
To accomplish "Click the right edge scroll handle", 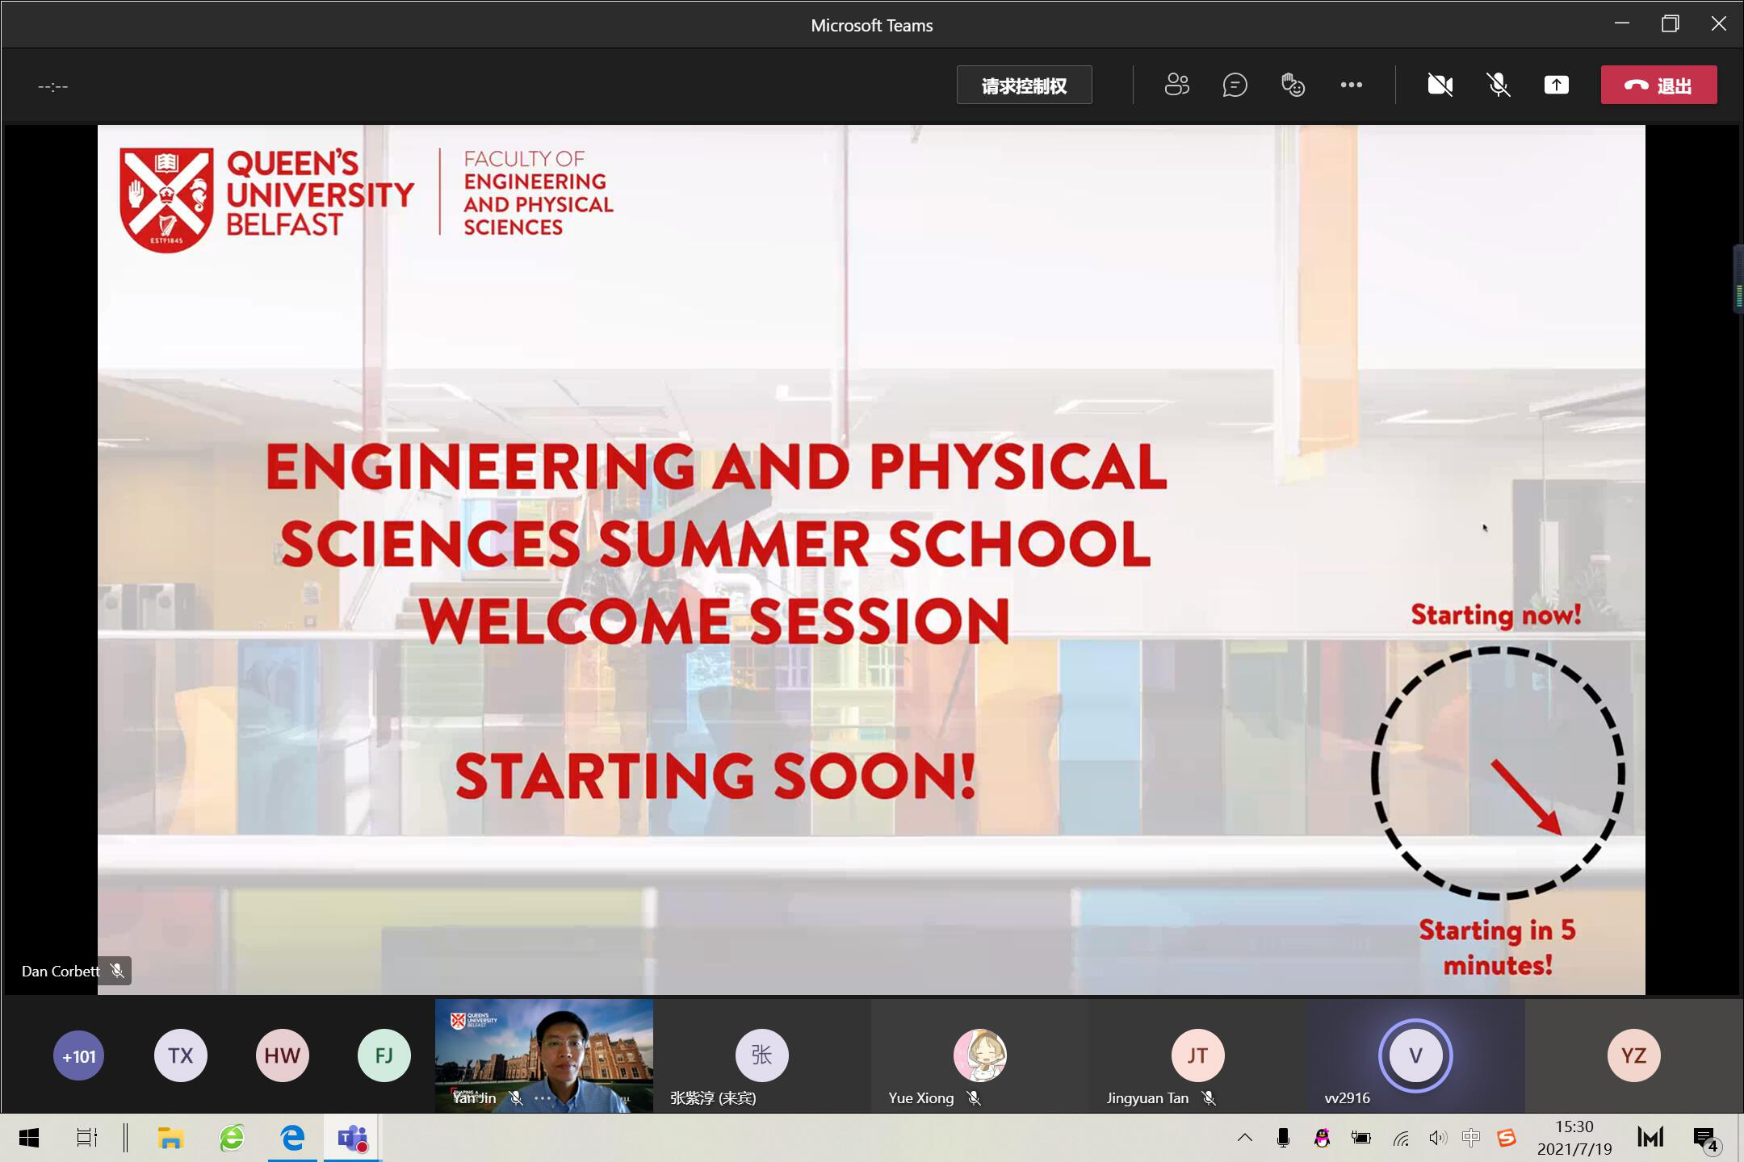I will click(1738, 278).
